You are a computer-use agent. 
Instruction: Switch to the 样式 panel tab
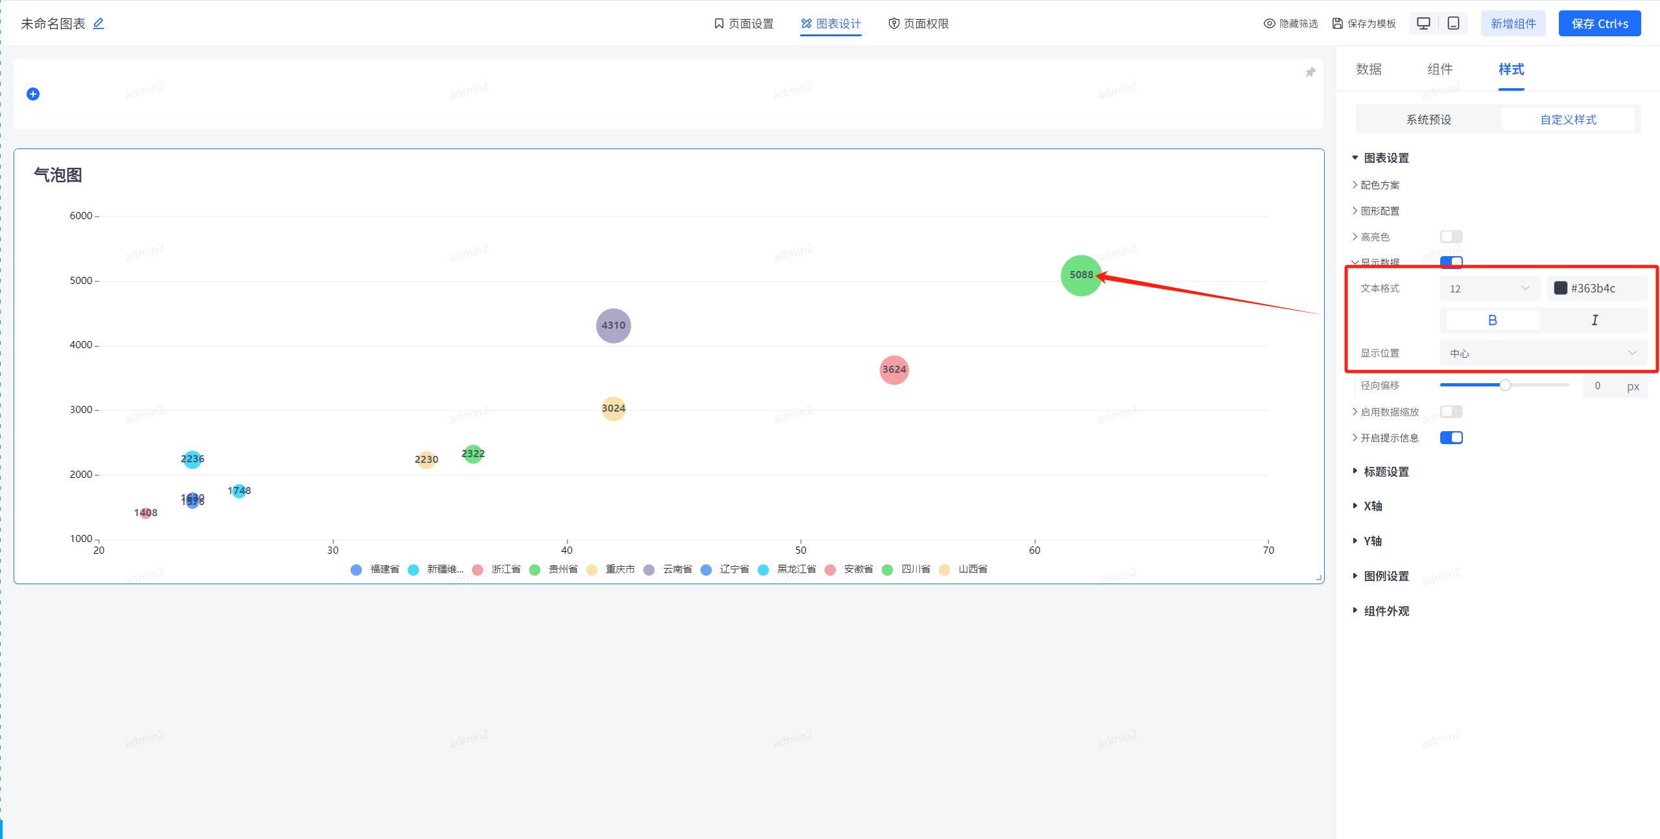pyautogui.click(x=1512, y=69)
